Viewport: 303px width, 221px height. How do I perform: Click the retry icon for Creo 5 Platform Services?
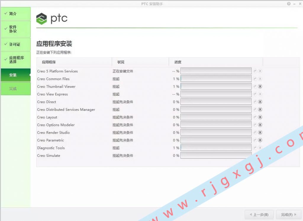click(x=255, y=71)
